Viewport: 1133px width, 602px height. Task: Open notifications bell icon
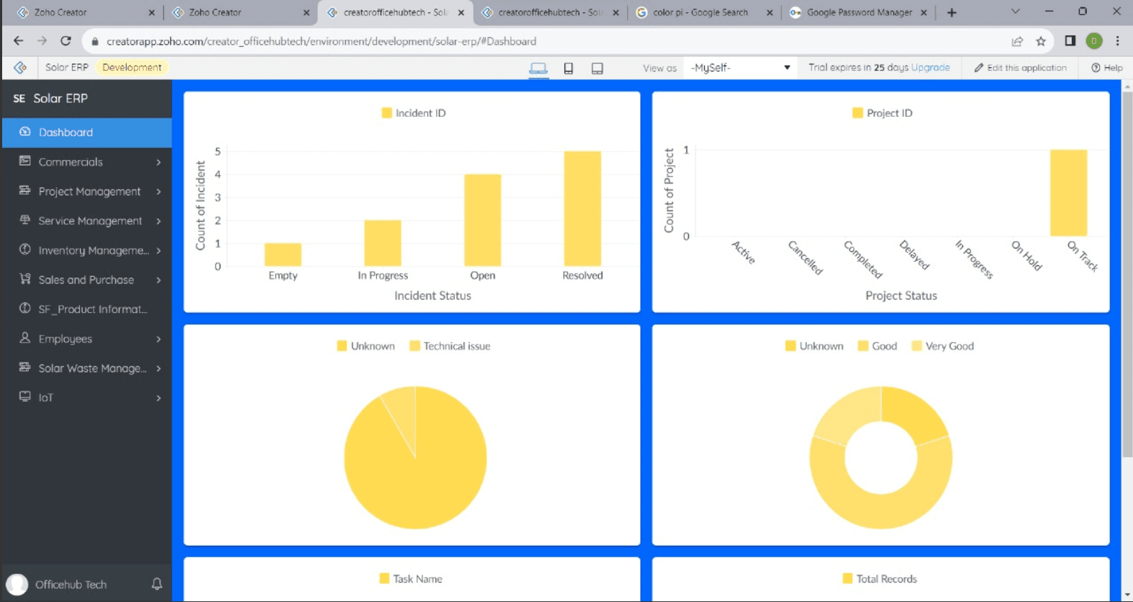(x=157, y=584)
